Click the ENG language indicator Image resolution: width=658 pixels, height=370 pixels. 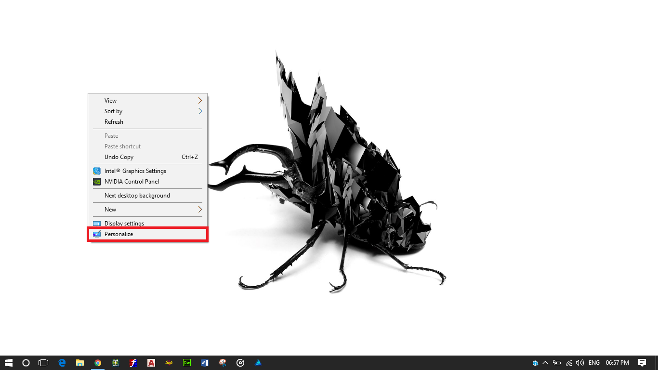[x=593, y=363]
